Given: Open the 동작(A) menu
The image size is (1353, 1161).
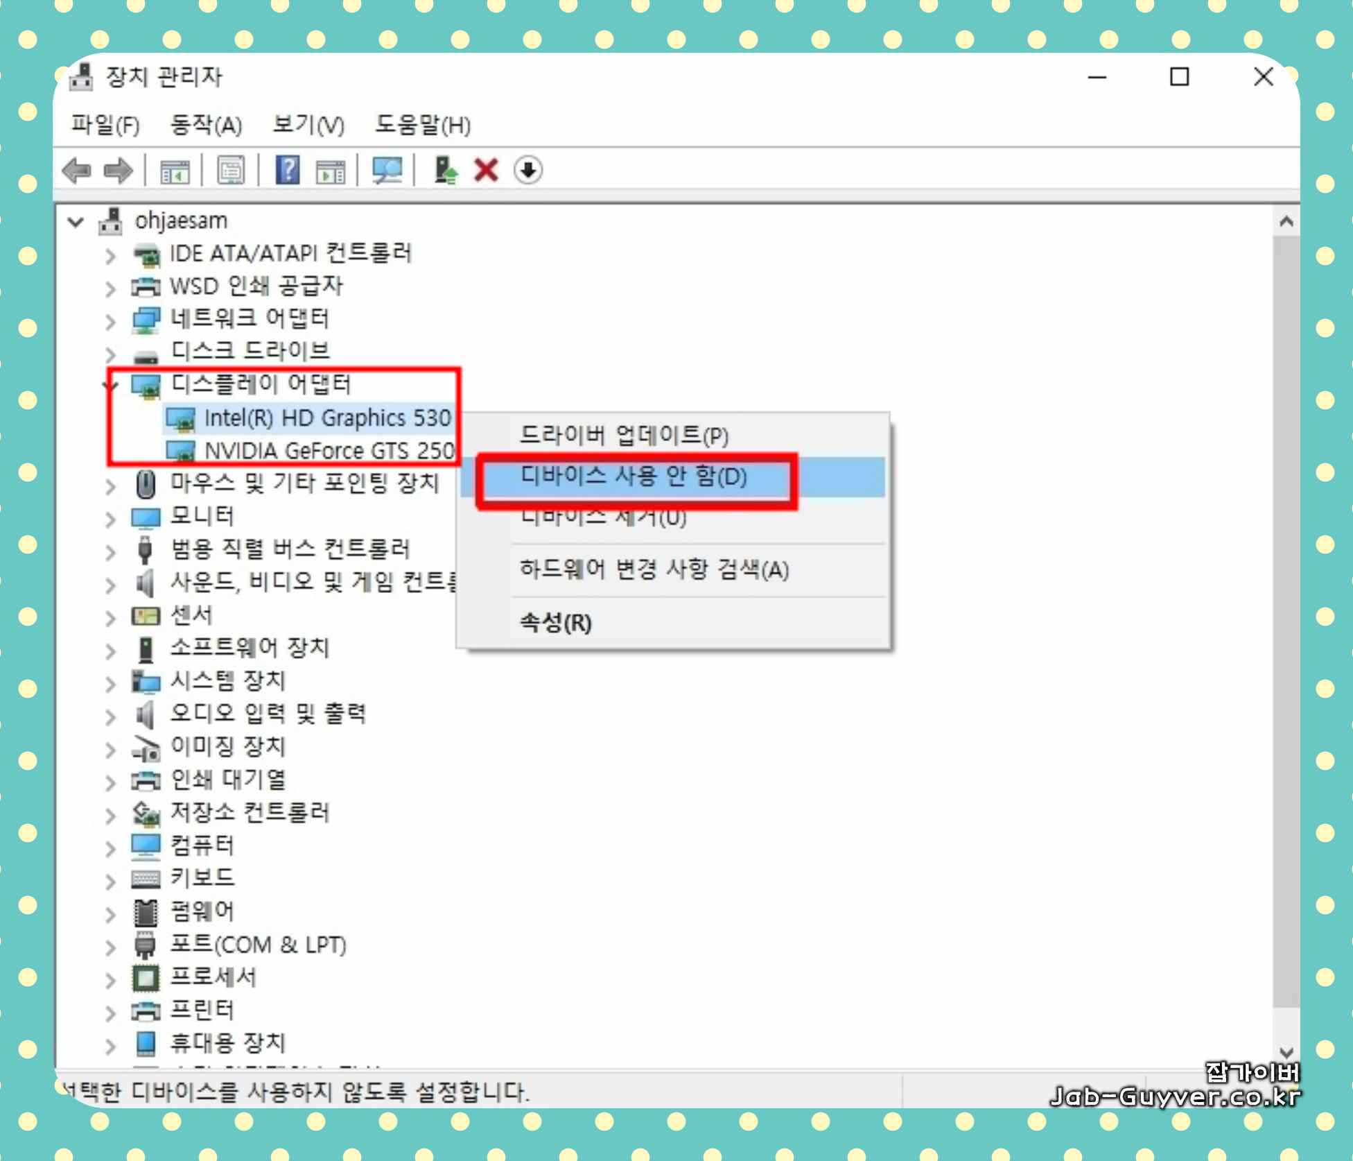Looking at the screenshot, I should tap(206, 126).
